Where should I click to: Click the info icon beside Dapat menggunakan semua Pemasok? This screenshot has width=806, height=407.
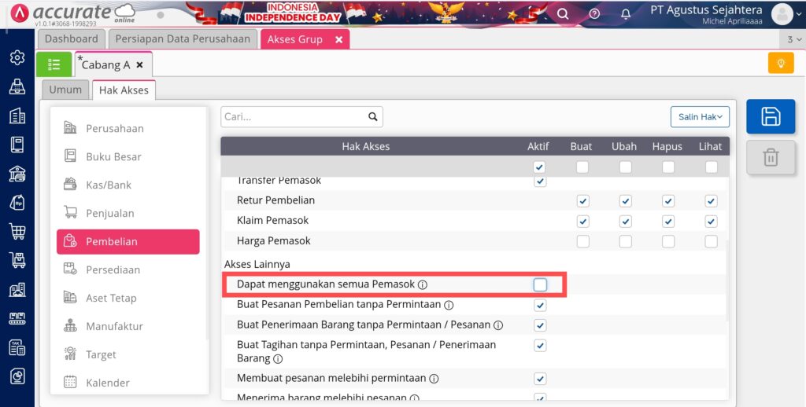point(423,284)
